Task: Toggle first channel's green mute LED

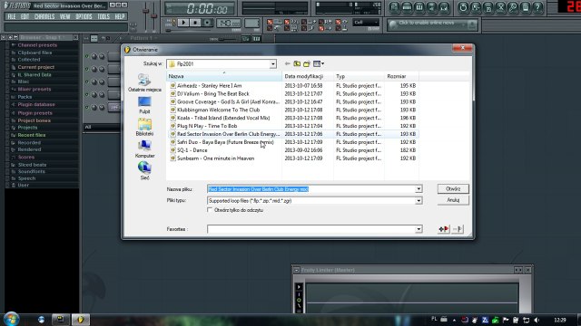Action: click(x=87, y=56)
